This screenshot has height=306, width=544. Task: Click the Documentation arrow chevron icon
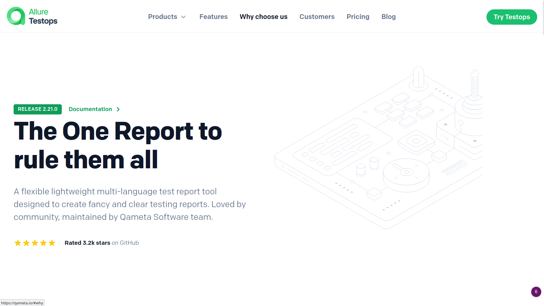[119, 109]
